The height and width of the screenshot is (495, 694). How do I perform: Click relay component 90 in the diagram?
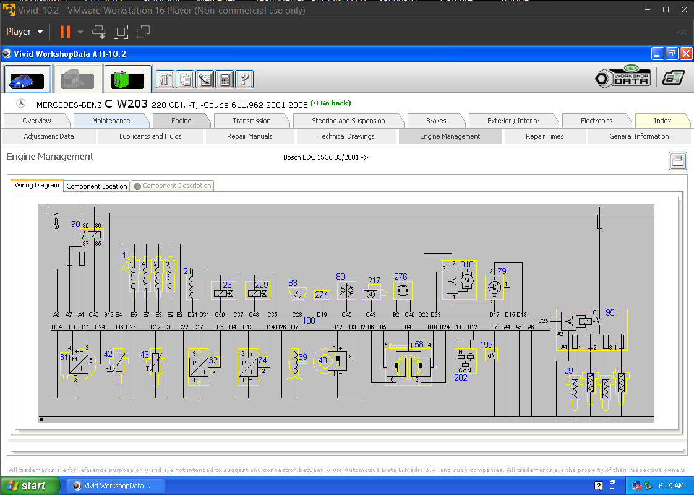[x=92, y=235]
